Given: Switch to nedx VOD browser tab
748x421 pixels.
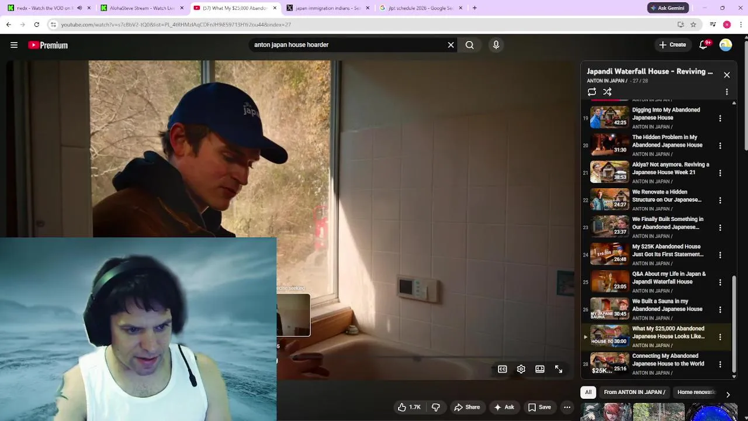Looking at the screenshot, I should pos(44,8).
